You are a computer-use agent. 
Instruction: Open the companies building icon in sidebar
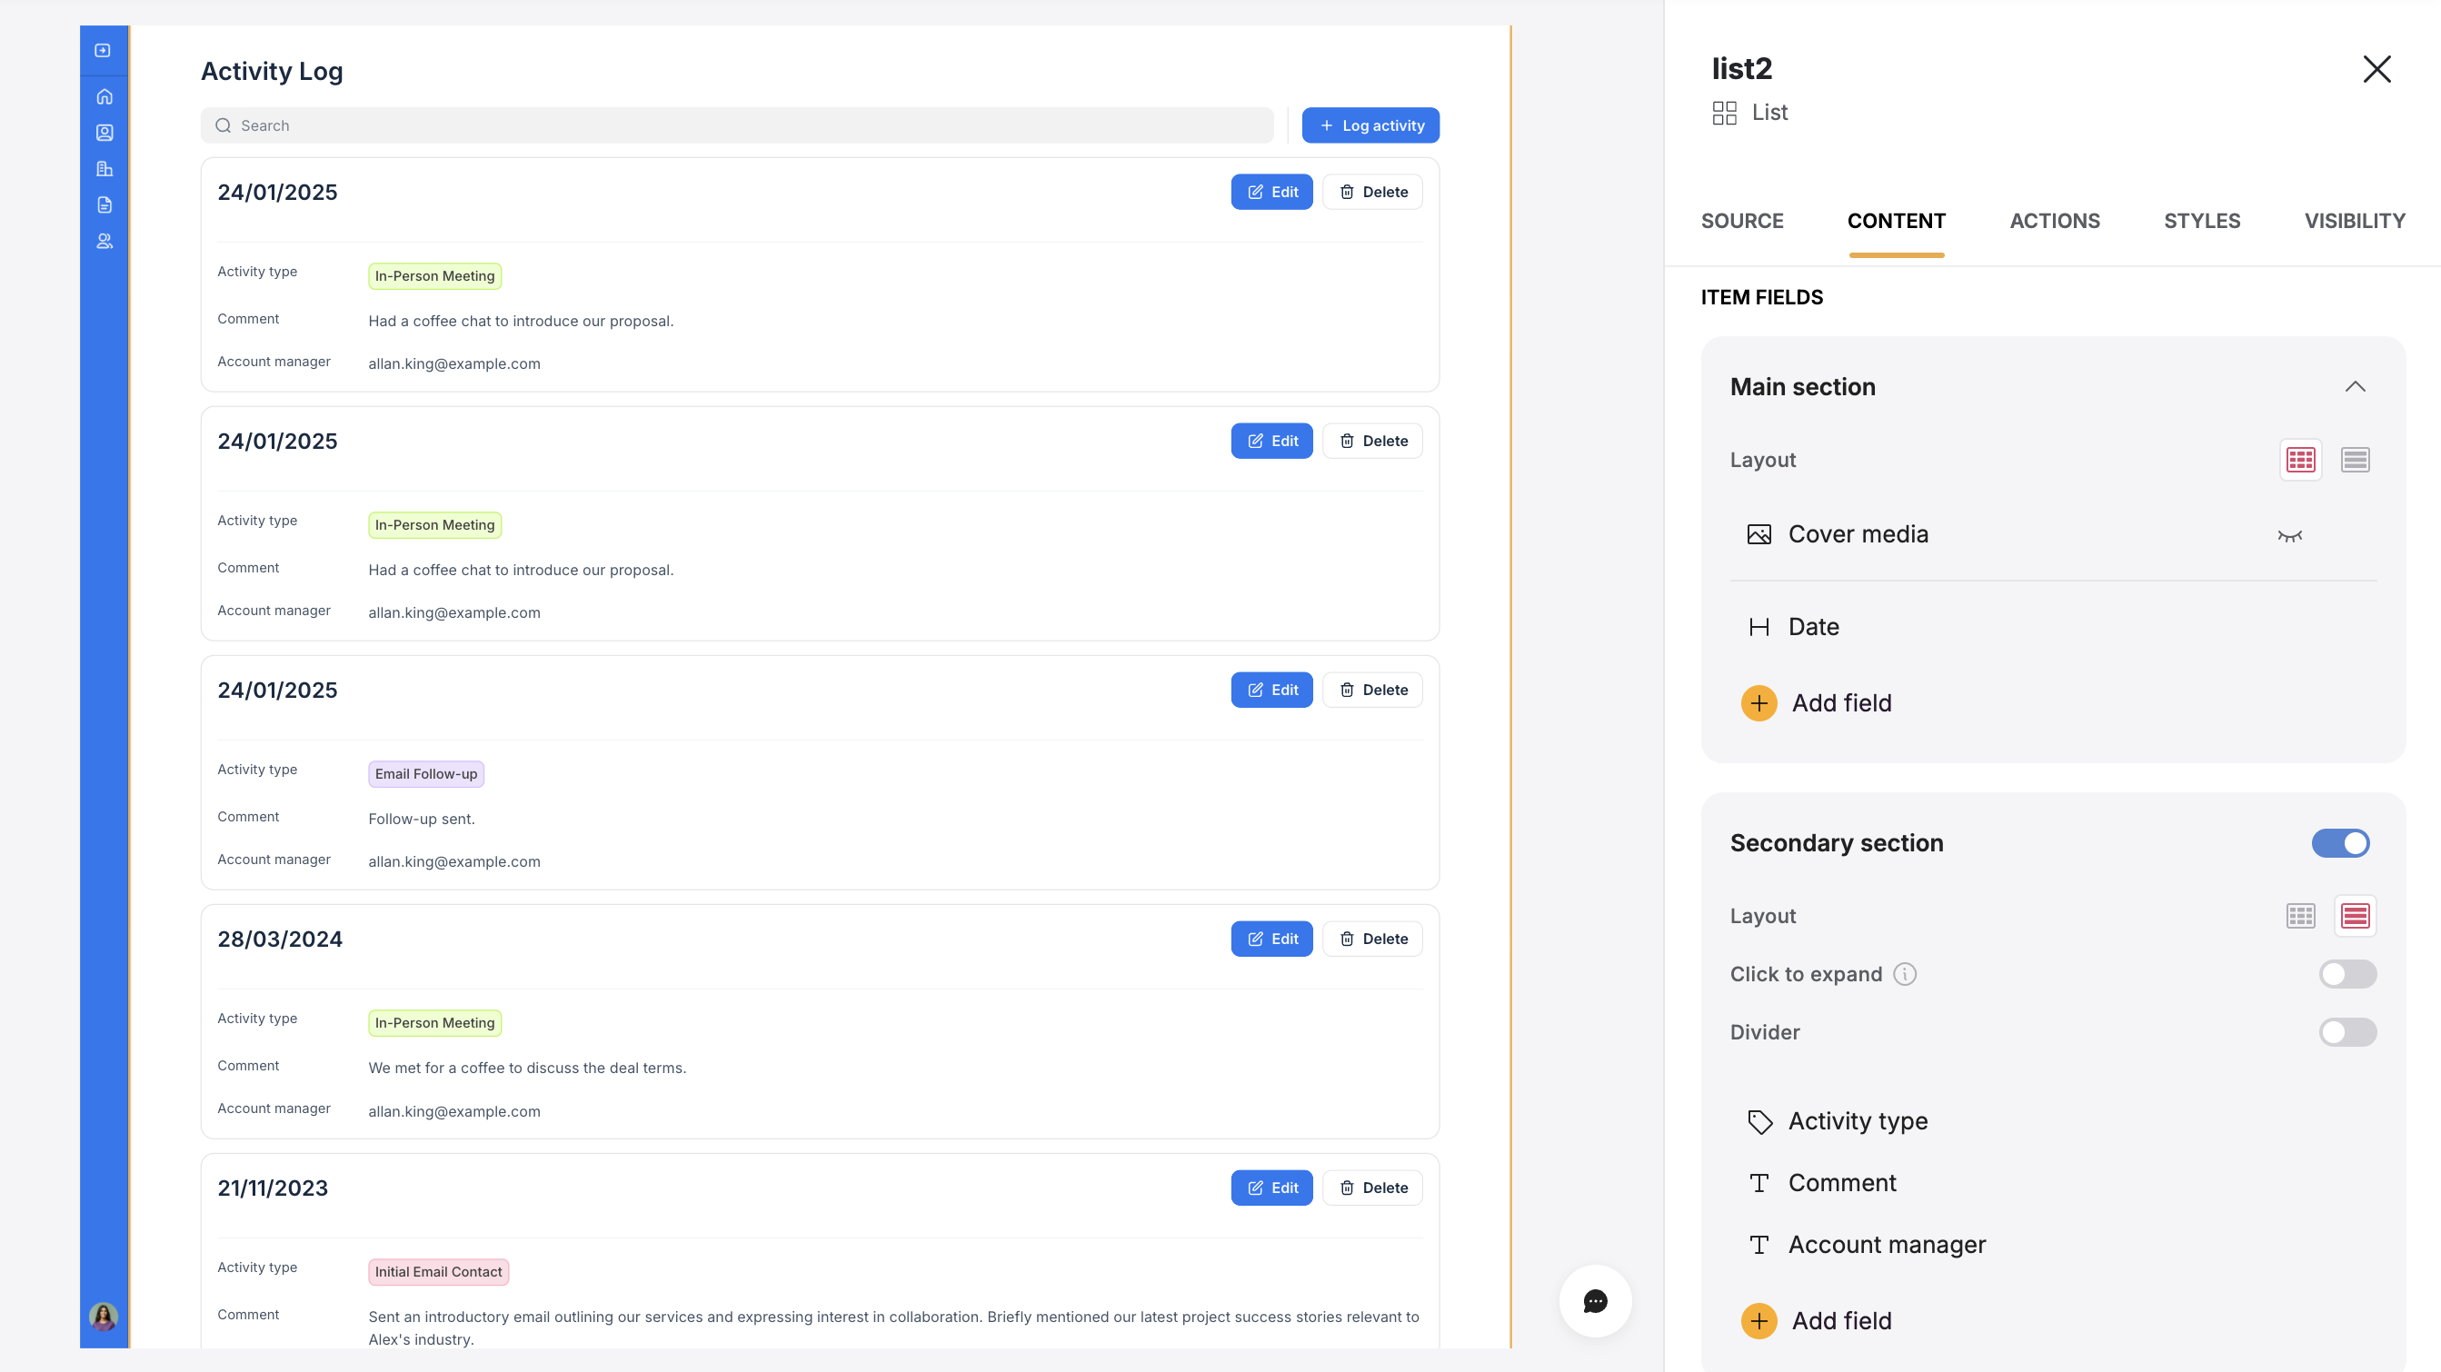click(105, 169)
